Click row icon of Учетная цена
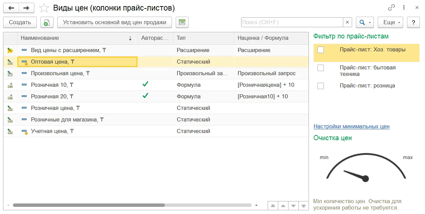The width and height of the screenshot is (425, 214). click(x=10, y=131)
